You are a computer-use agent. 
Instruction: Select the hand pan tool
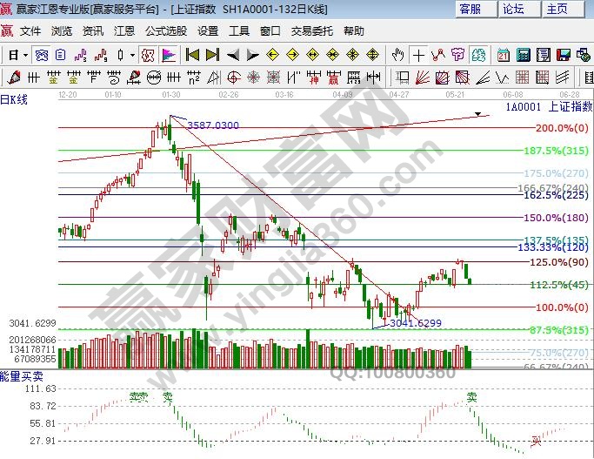pos(398,55)
